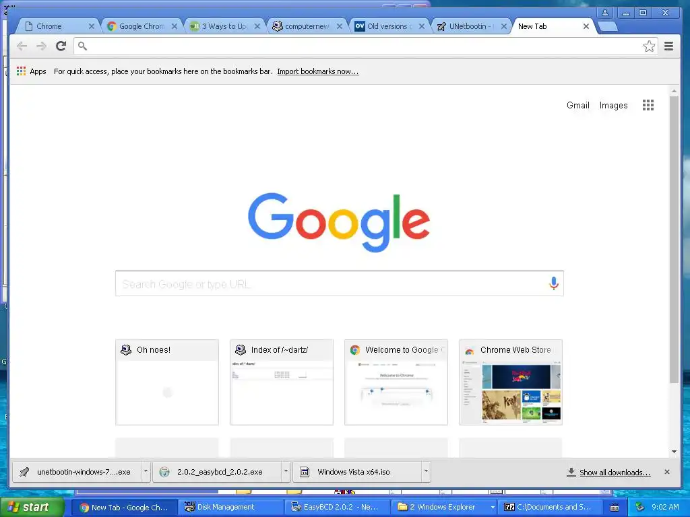
Task: Open the Apps shortcut in bookmarks bar
Action: click(31, 71)
